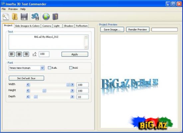Open the File menu
The height and width of the screenshot is (133, 183).
4,9
